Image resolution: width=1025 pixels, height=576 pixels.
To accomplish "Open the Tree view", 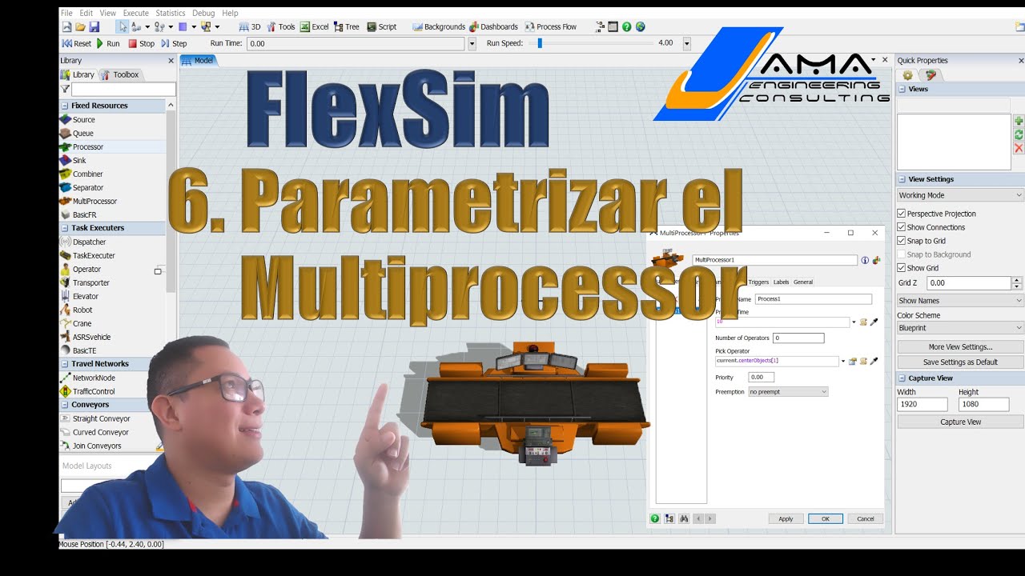I will 347,26.
